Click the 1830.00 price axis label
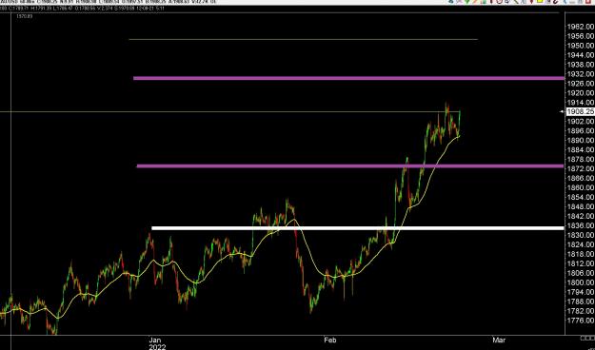The width and height of the screenshot is (595, 350). coord(581,235)
